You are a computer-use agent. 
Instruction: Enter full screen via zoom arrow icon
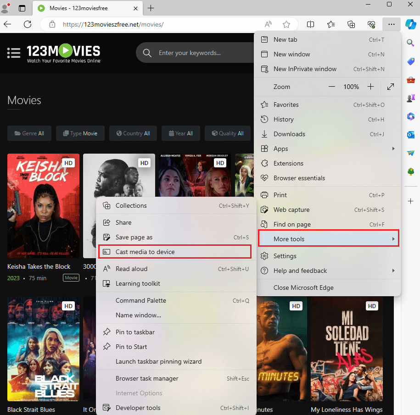[x=391, y=87]
